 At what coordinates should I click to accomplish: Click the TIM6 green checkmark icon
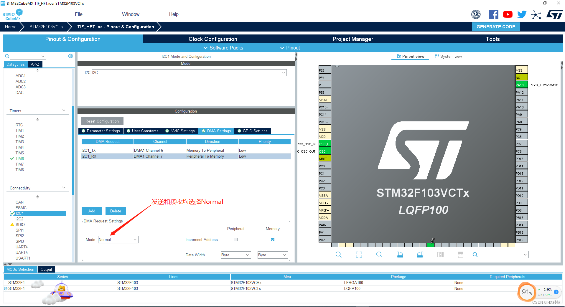[12, 159]
